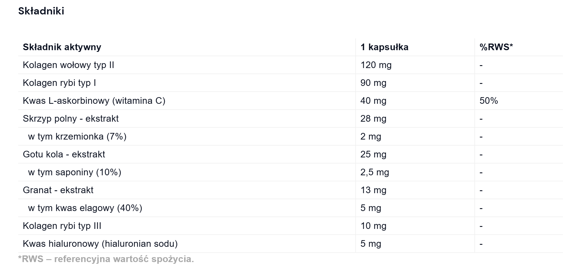Click w tym kwas elagowy (40%) text
The width and height of the screenshot is (567, 271).
coord(85,208)
